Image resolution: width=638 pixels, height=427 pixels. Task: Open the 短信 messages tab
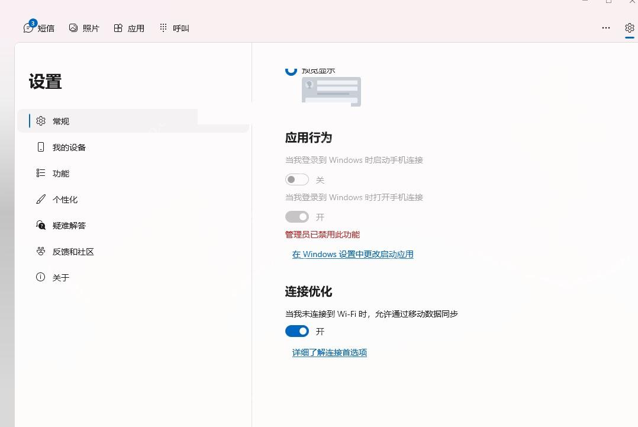point(39,28)
